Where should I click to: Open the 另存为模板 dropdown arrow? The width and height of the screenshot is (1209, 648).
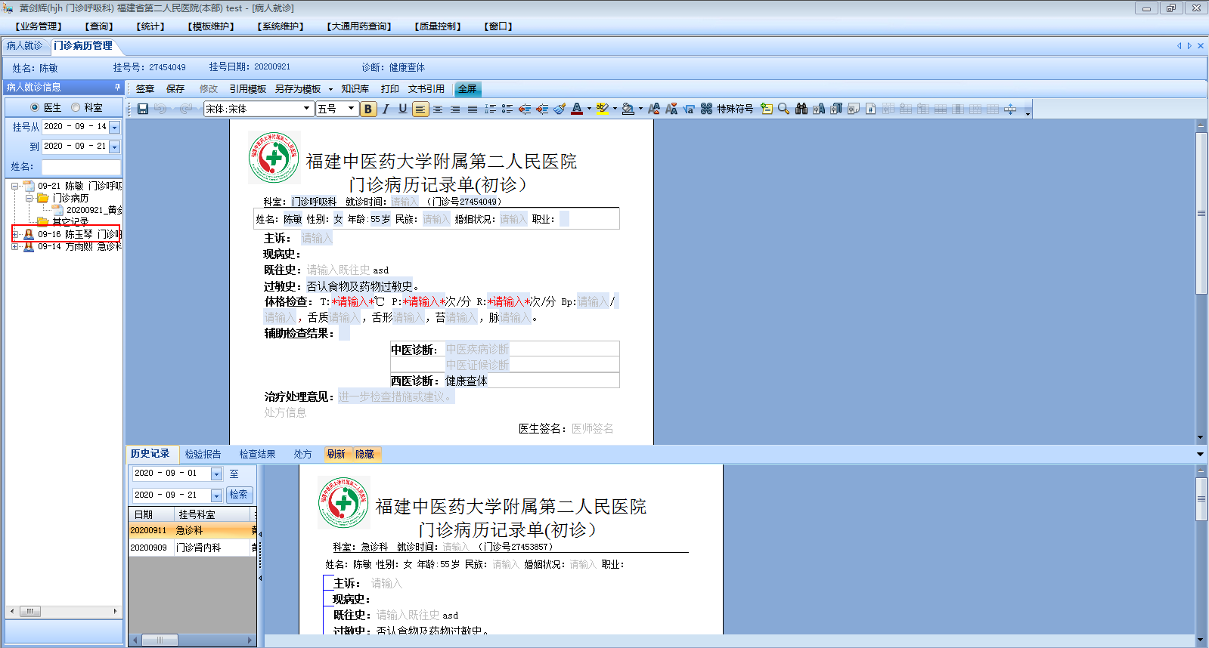330,89
